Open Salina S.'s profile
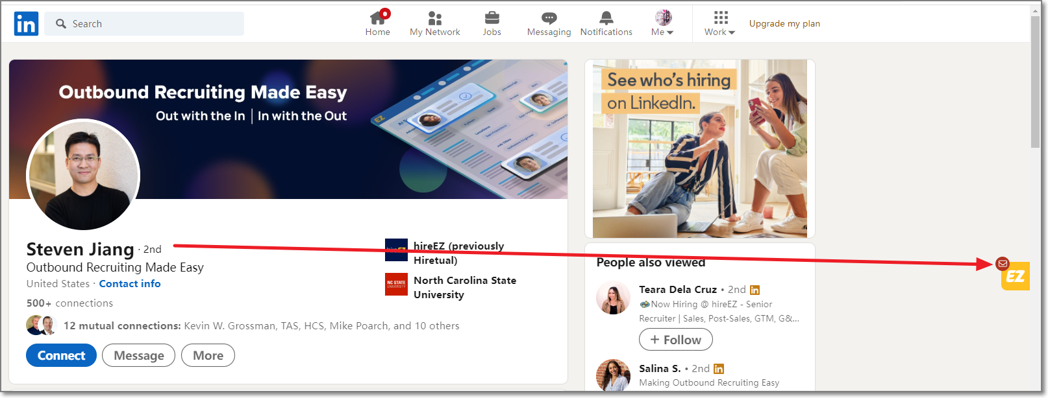 pos(660,369)
